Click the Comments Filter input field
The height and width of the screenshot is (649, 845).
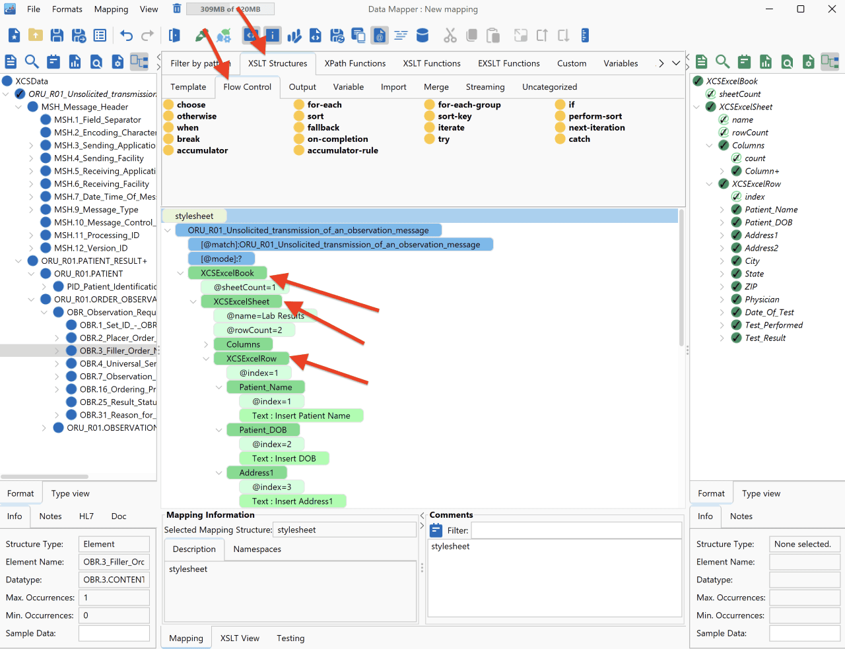tap(576, 530)
